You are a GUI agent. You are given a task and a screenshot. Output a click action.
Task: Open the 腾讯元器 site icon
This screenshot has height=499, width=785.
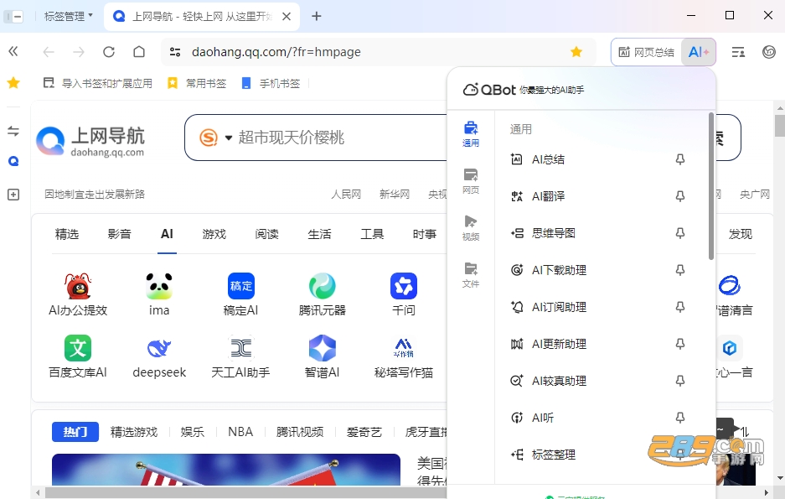click(x=323, y=286)
